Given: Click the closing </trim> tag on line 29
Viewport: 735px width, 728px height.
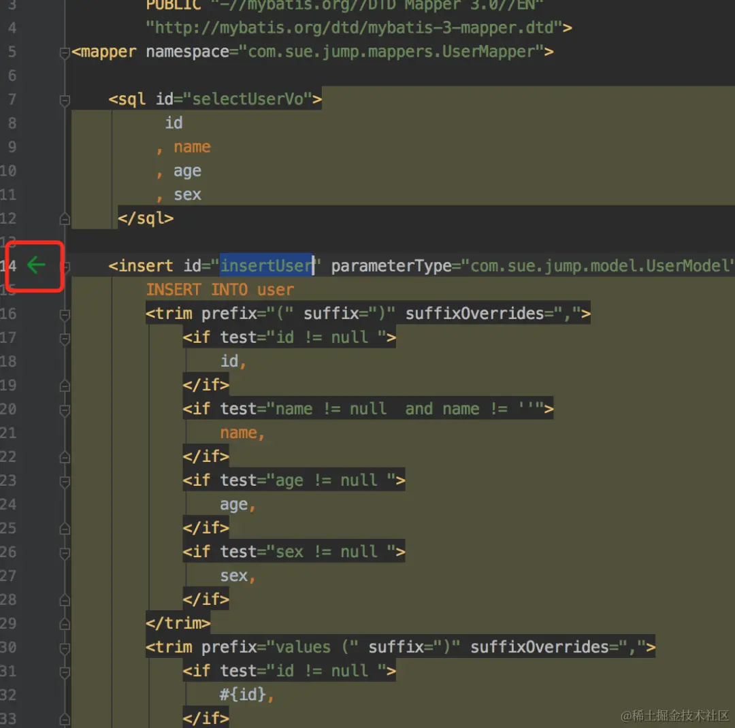Looking at the screenshot, I should point(178,623).
